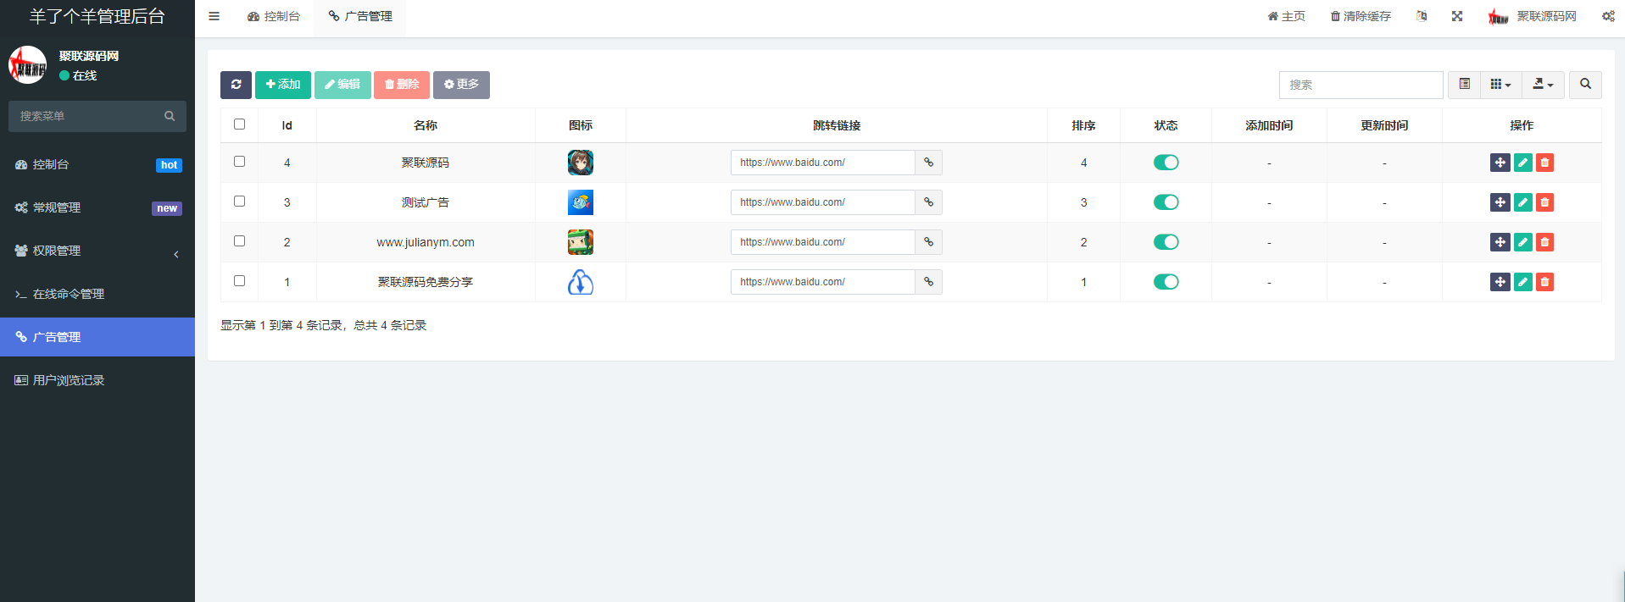Click drag-sort icon for row 聚联源码免费分享
The height and width of the screenshot is (602, 1625).
tap(1500, 282)
